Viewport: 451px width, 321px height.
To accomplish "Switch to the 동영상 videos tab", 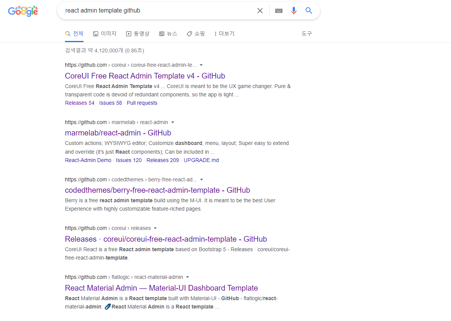I will (138, 34).
